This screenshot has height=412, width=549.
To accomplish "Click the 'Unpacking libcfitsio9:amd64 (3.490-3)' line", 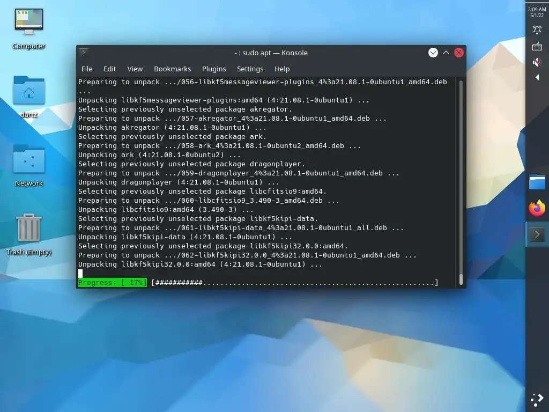I will 166,210.
